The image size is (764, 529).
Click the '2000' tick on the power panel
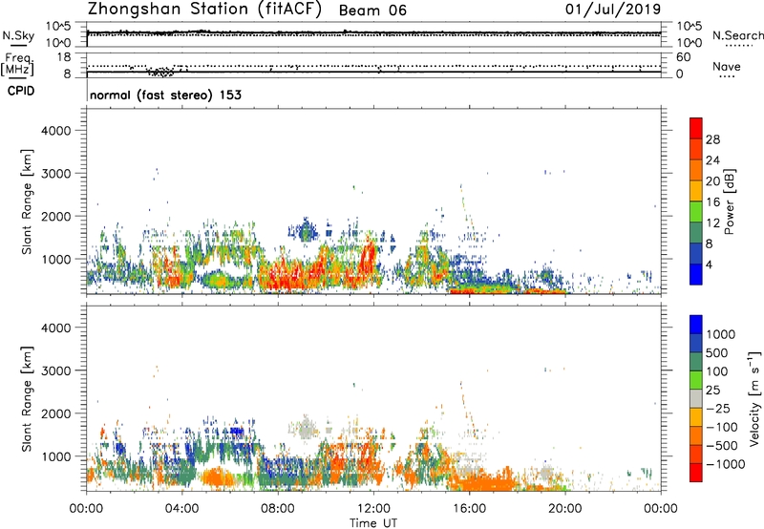(55, 216)
